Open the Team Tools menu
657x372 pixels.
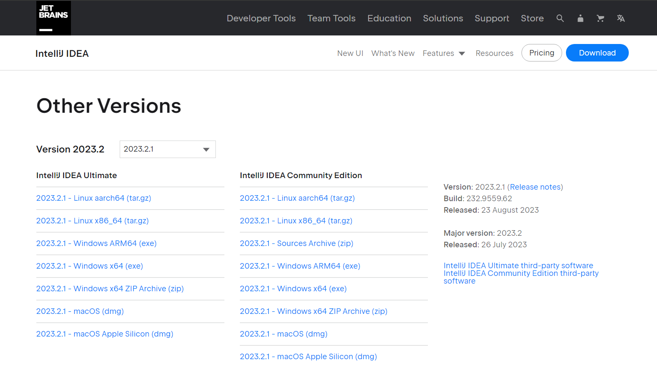click(331, 18)
